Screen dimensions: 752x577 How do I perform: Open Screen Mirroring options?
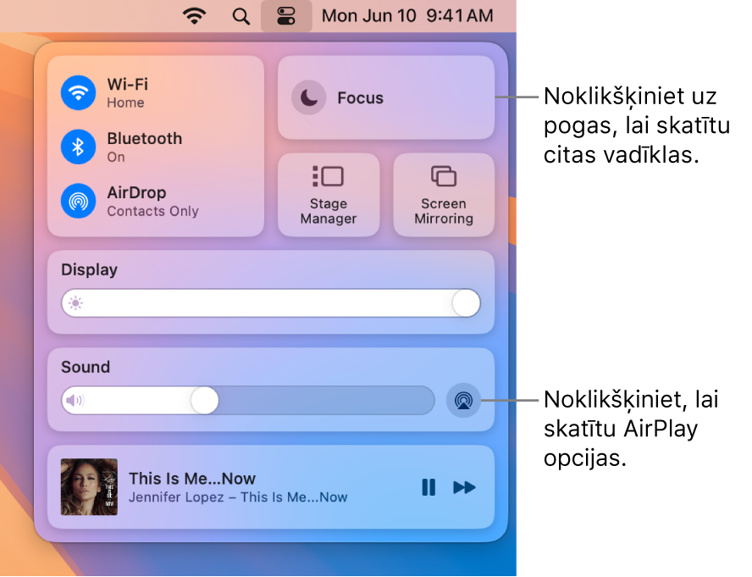coord(444,195)
